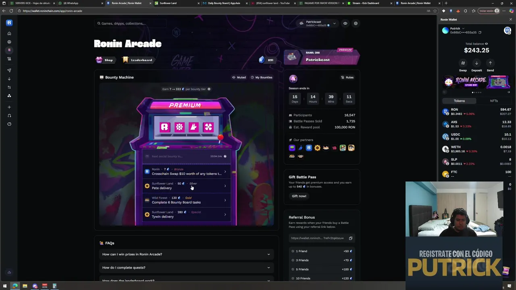The width and height of the screenshot is (516, 290).
Task: Click the search games, dApps, collections field
Action: click(131, 23)
